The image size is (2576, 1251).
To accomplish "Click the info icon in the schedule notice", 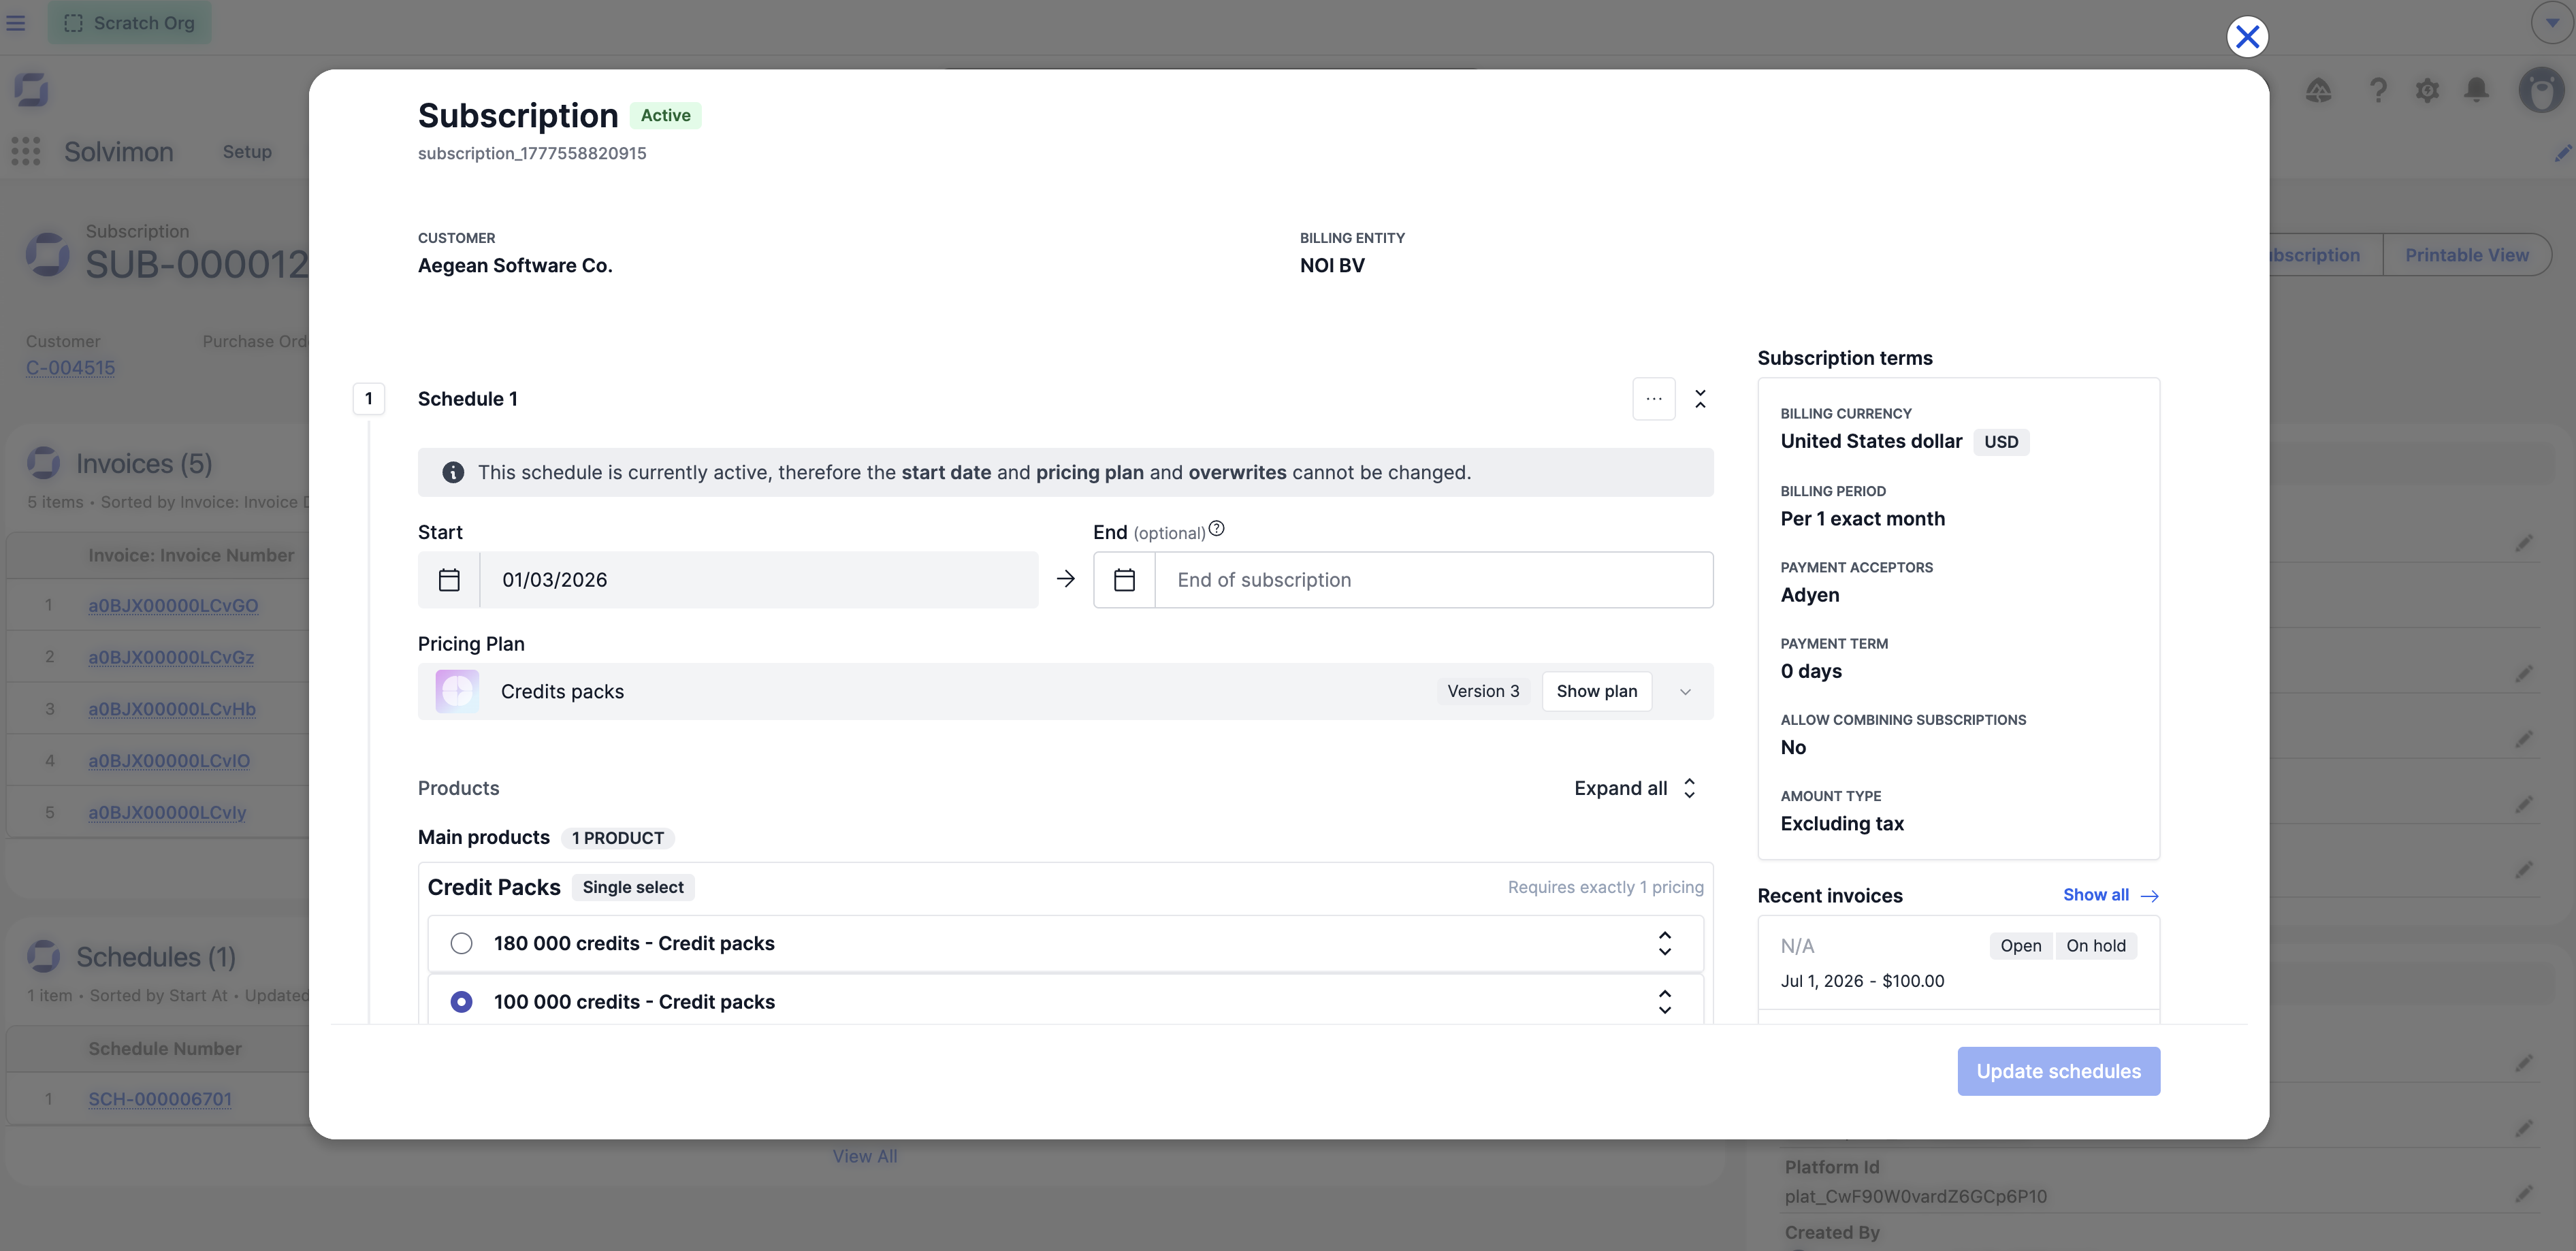I will (x=453, y=472).
